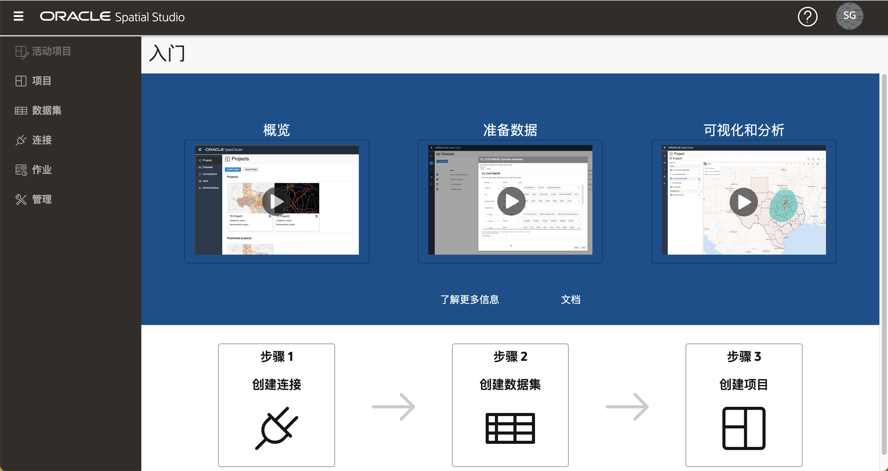The image size is (888, 471).
Task: Open the 管理 settings in sidebar
Action: [42, 199]
